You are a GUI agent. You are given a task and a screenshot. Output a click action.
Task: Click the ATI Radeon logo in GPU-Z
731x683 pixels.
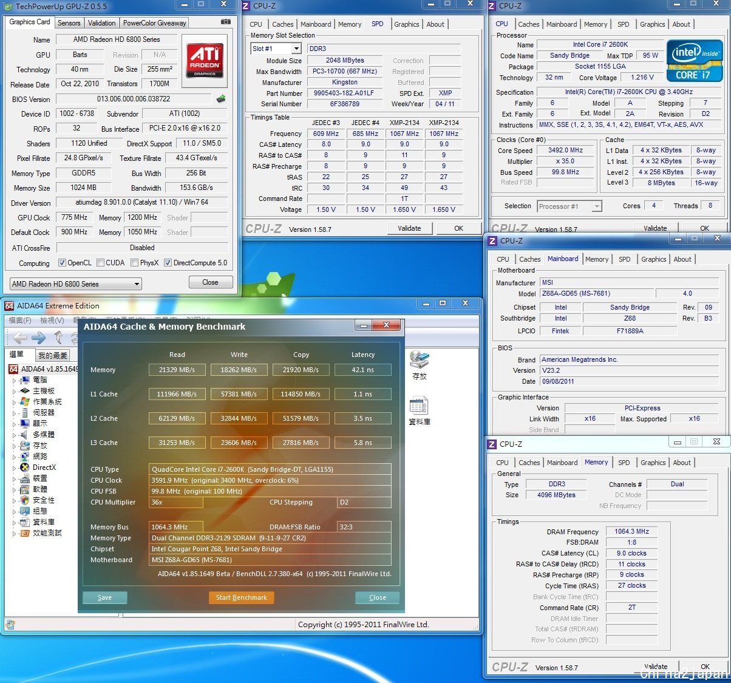coord(205,60)
